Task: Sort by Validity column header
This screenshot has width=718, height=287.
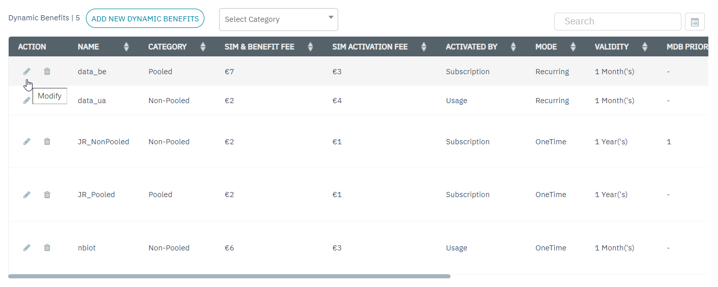Action: tap(645, 47)
